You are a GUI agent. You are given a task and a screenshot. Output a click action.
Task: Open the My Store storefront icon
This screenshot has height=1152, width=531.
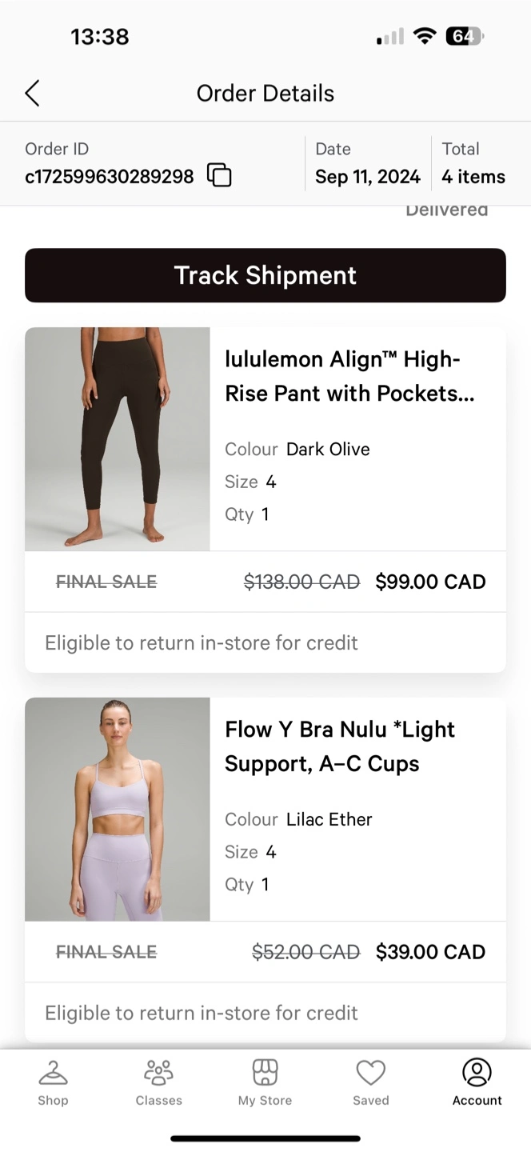[x=265, y=1074]
